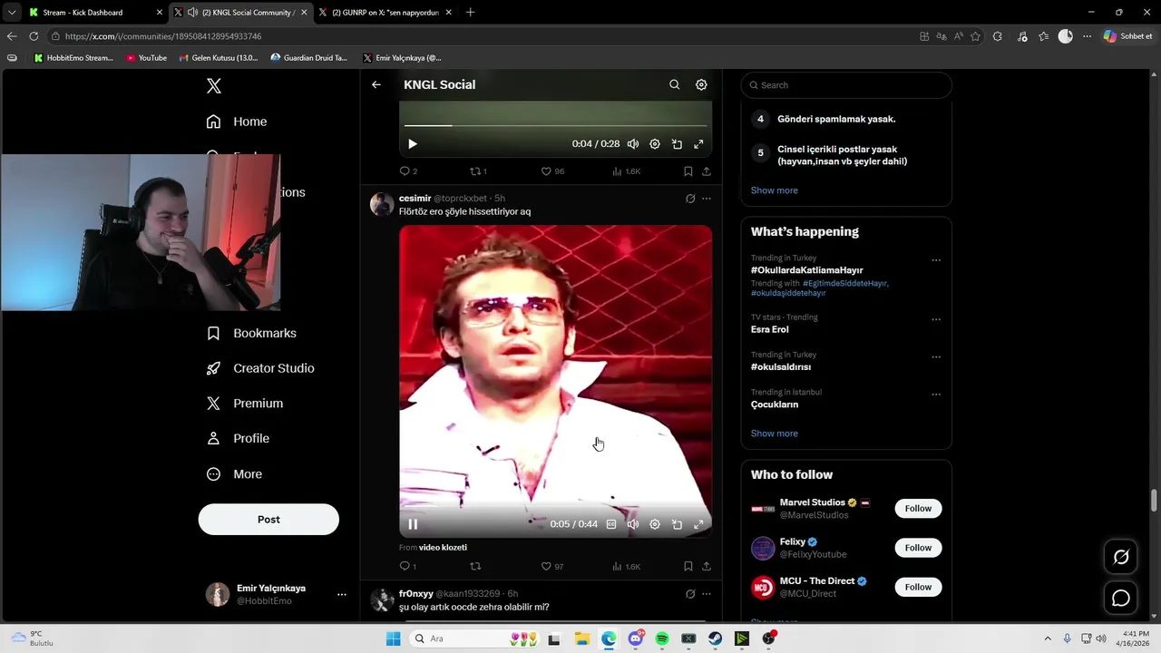Open more options for Esra Erol trend
This screenshot has width=1161, height=653.
tap(936, 320)
